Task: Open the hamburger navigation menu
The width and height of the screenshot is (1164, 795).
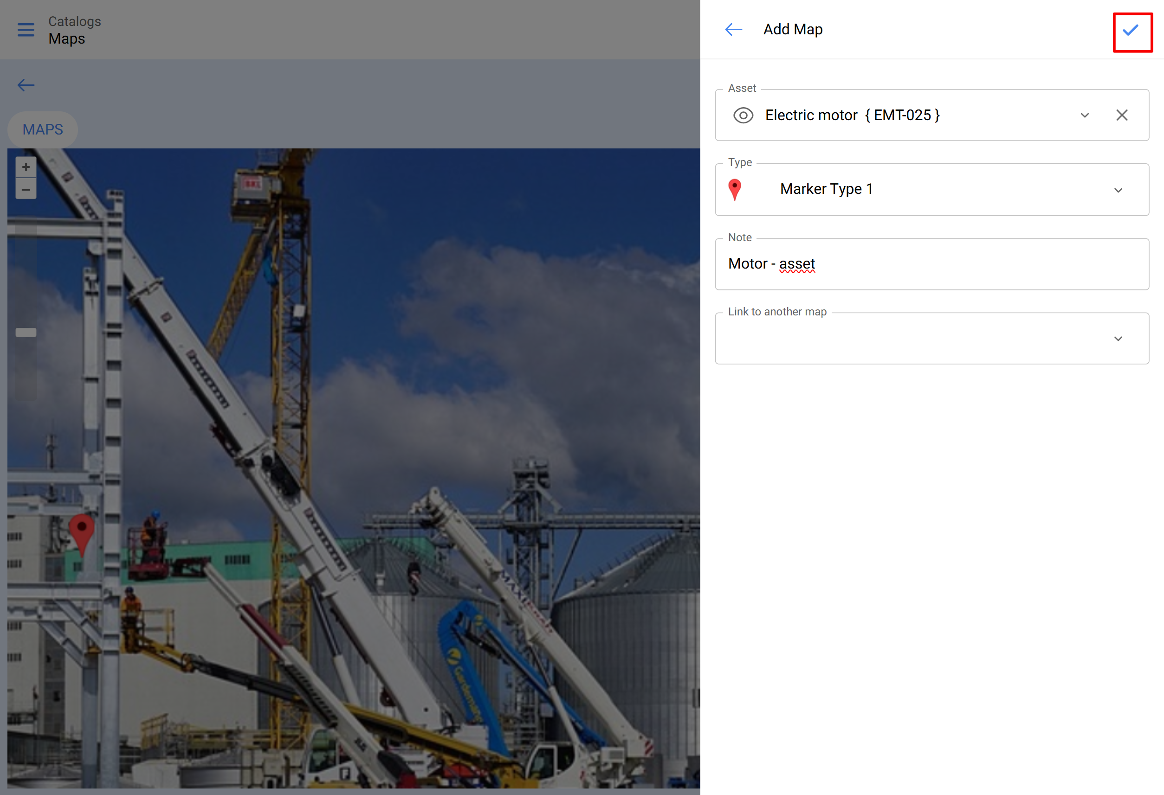Action: [x=26, y=30]
